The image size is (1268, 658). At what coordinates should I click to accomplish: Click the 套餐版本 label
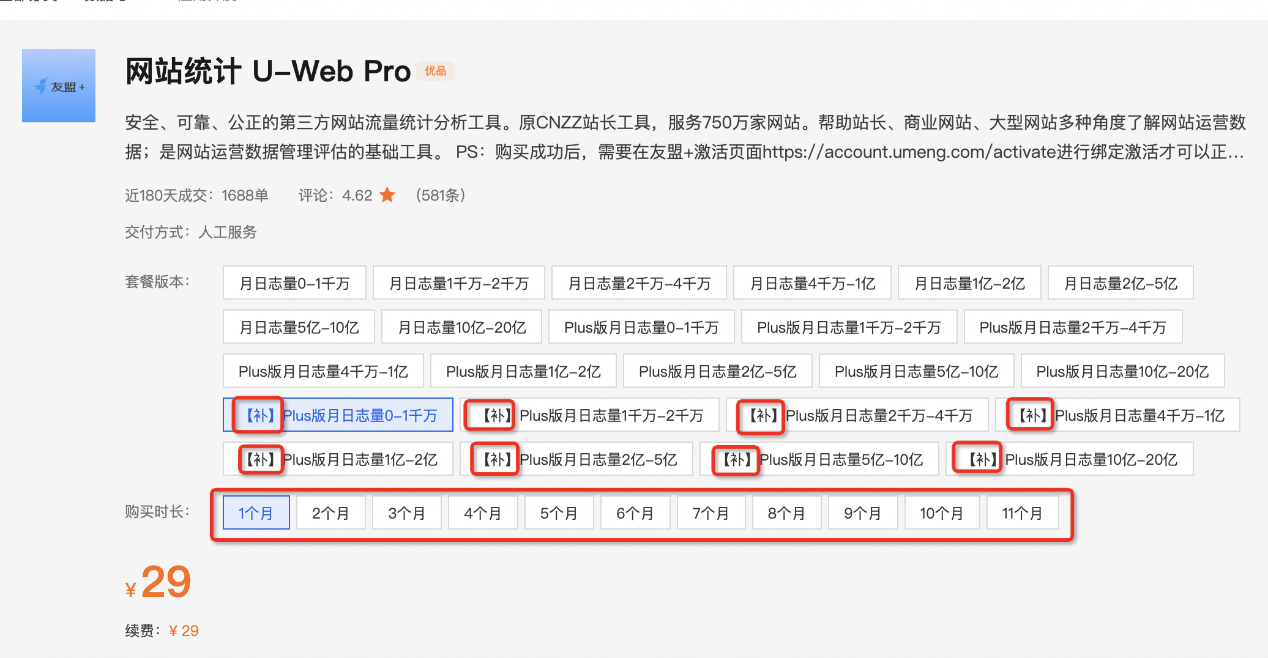coord(158,281)
